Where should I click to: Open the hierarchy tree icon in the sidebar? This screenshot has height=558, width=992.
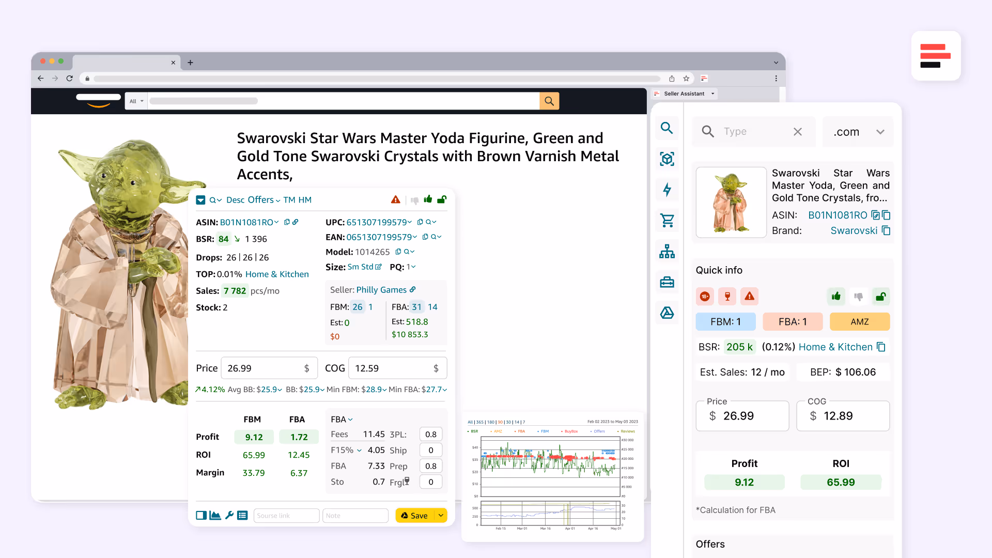pos(667,252)
